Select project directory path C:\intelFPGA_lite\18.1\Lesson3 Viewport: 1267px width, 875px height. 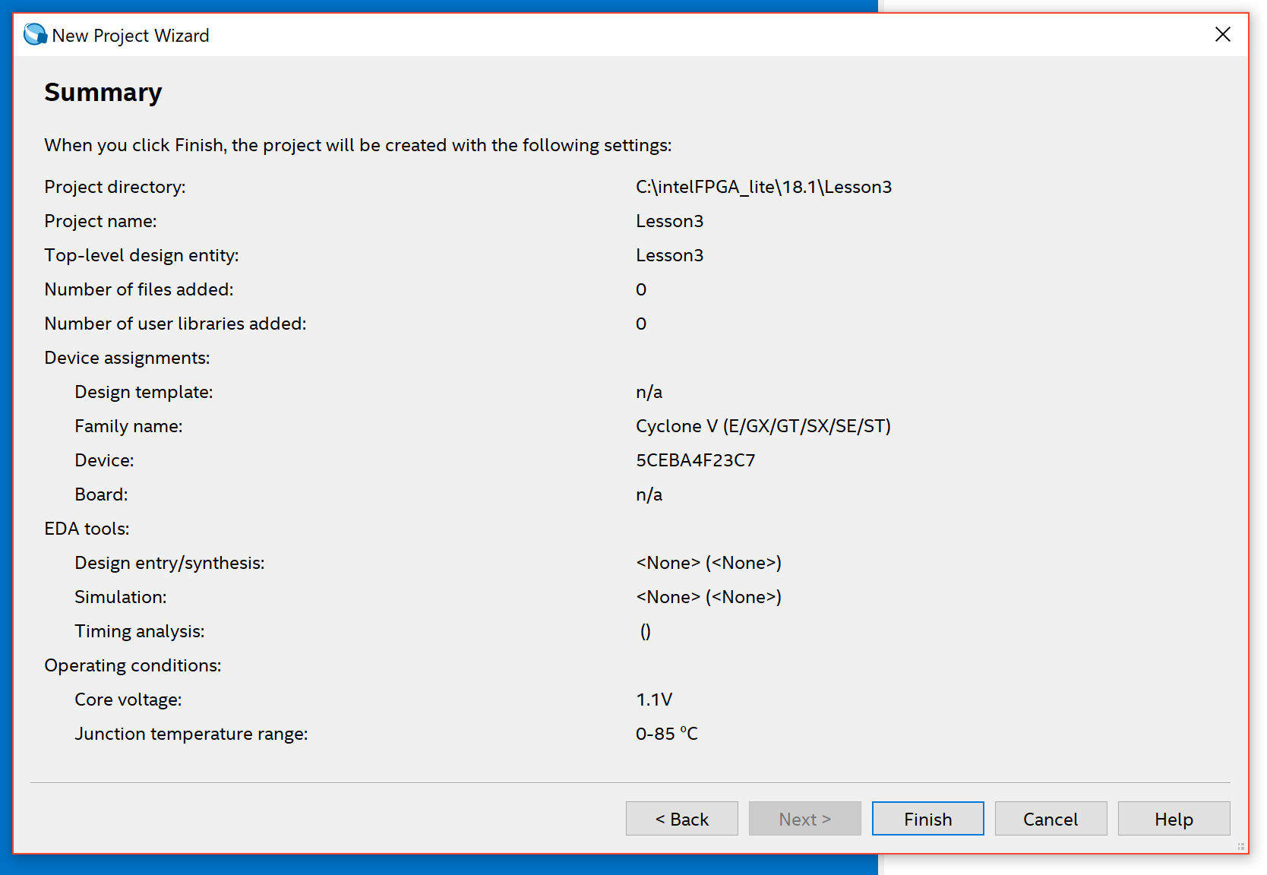[763, 187]
